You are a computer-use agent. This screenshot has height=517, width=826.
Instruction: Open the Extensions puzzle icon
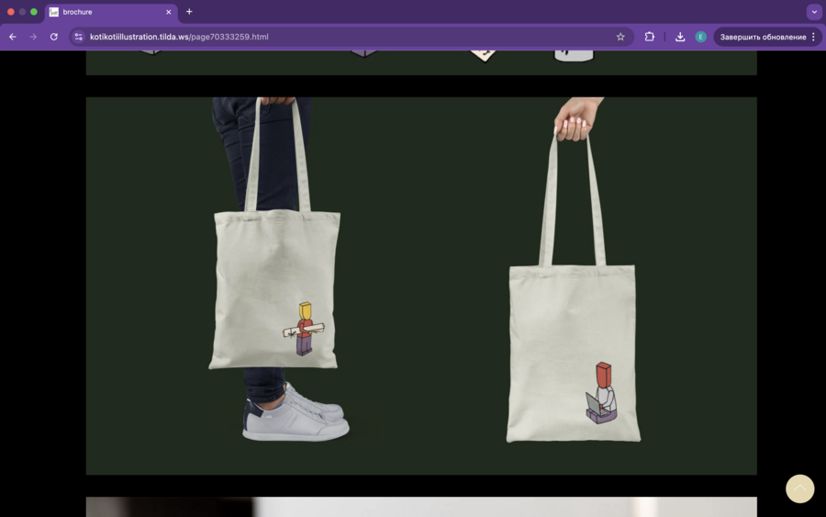tap(650, 37)
